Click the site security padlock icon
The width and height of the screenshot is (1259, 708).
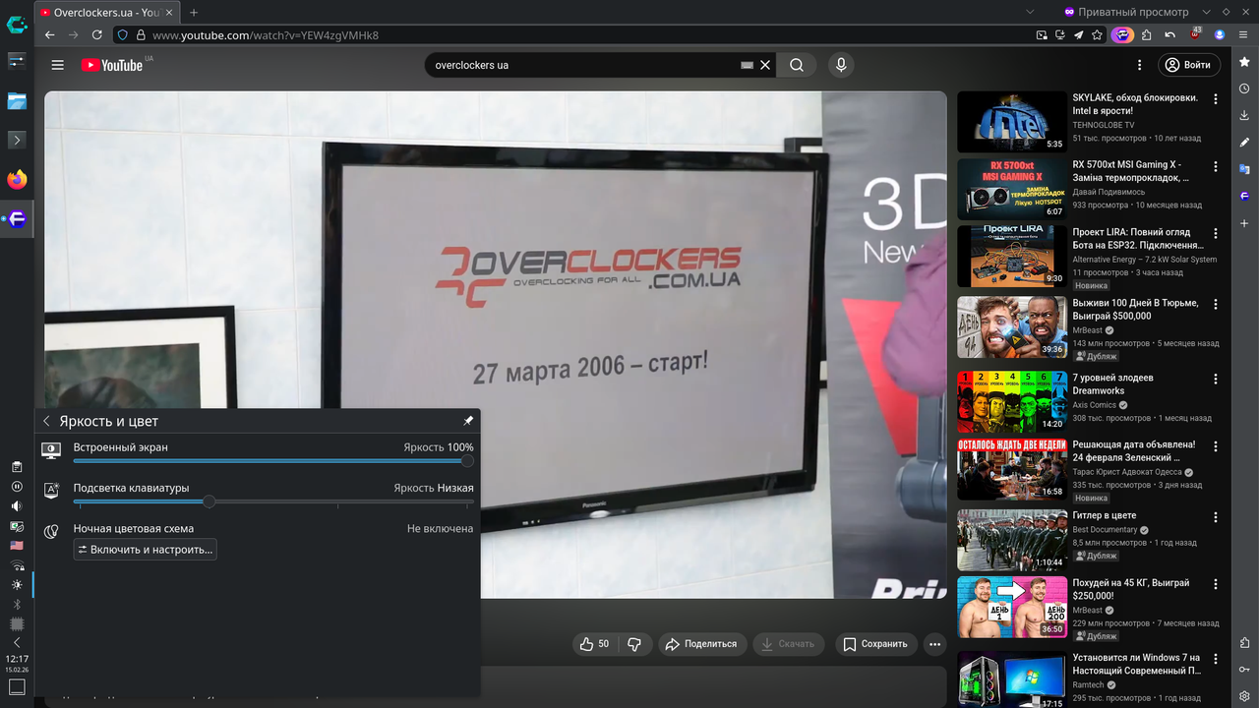click(x=141, y=35)
